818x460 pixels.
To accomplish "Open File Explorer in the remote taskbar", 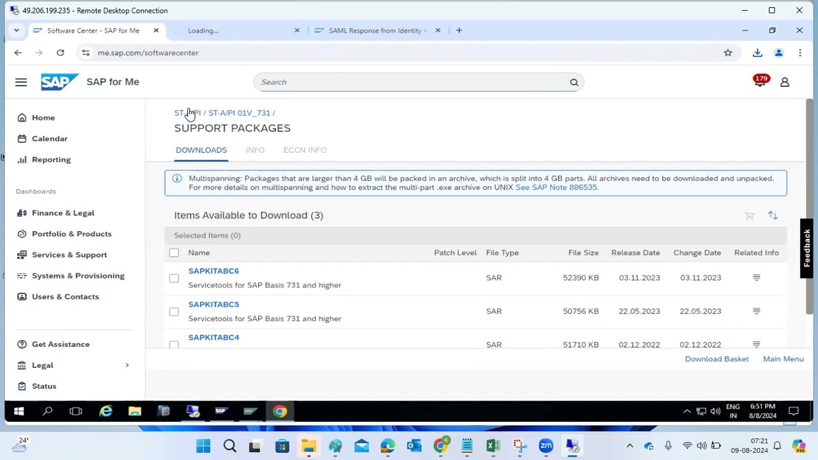I will tap(134, 411).
